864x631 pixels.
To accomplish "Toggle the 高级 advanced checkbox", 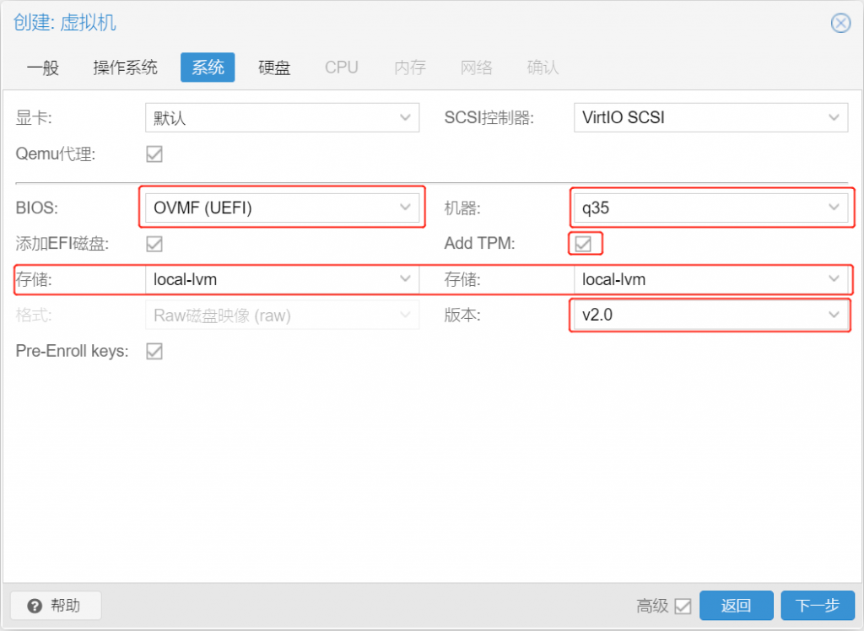I will [683, 605].
